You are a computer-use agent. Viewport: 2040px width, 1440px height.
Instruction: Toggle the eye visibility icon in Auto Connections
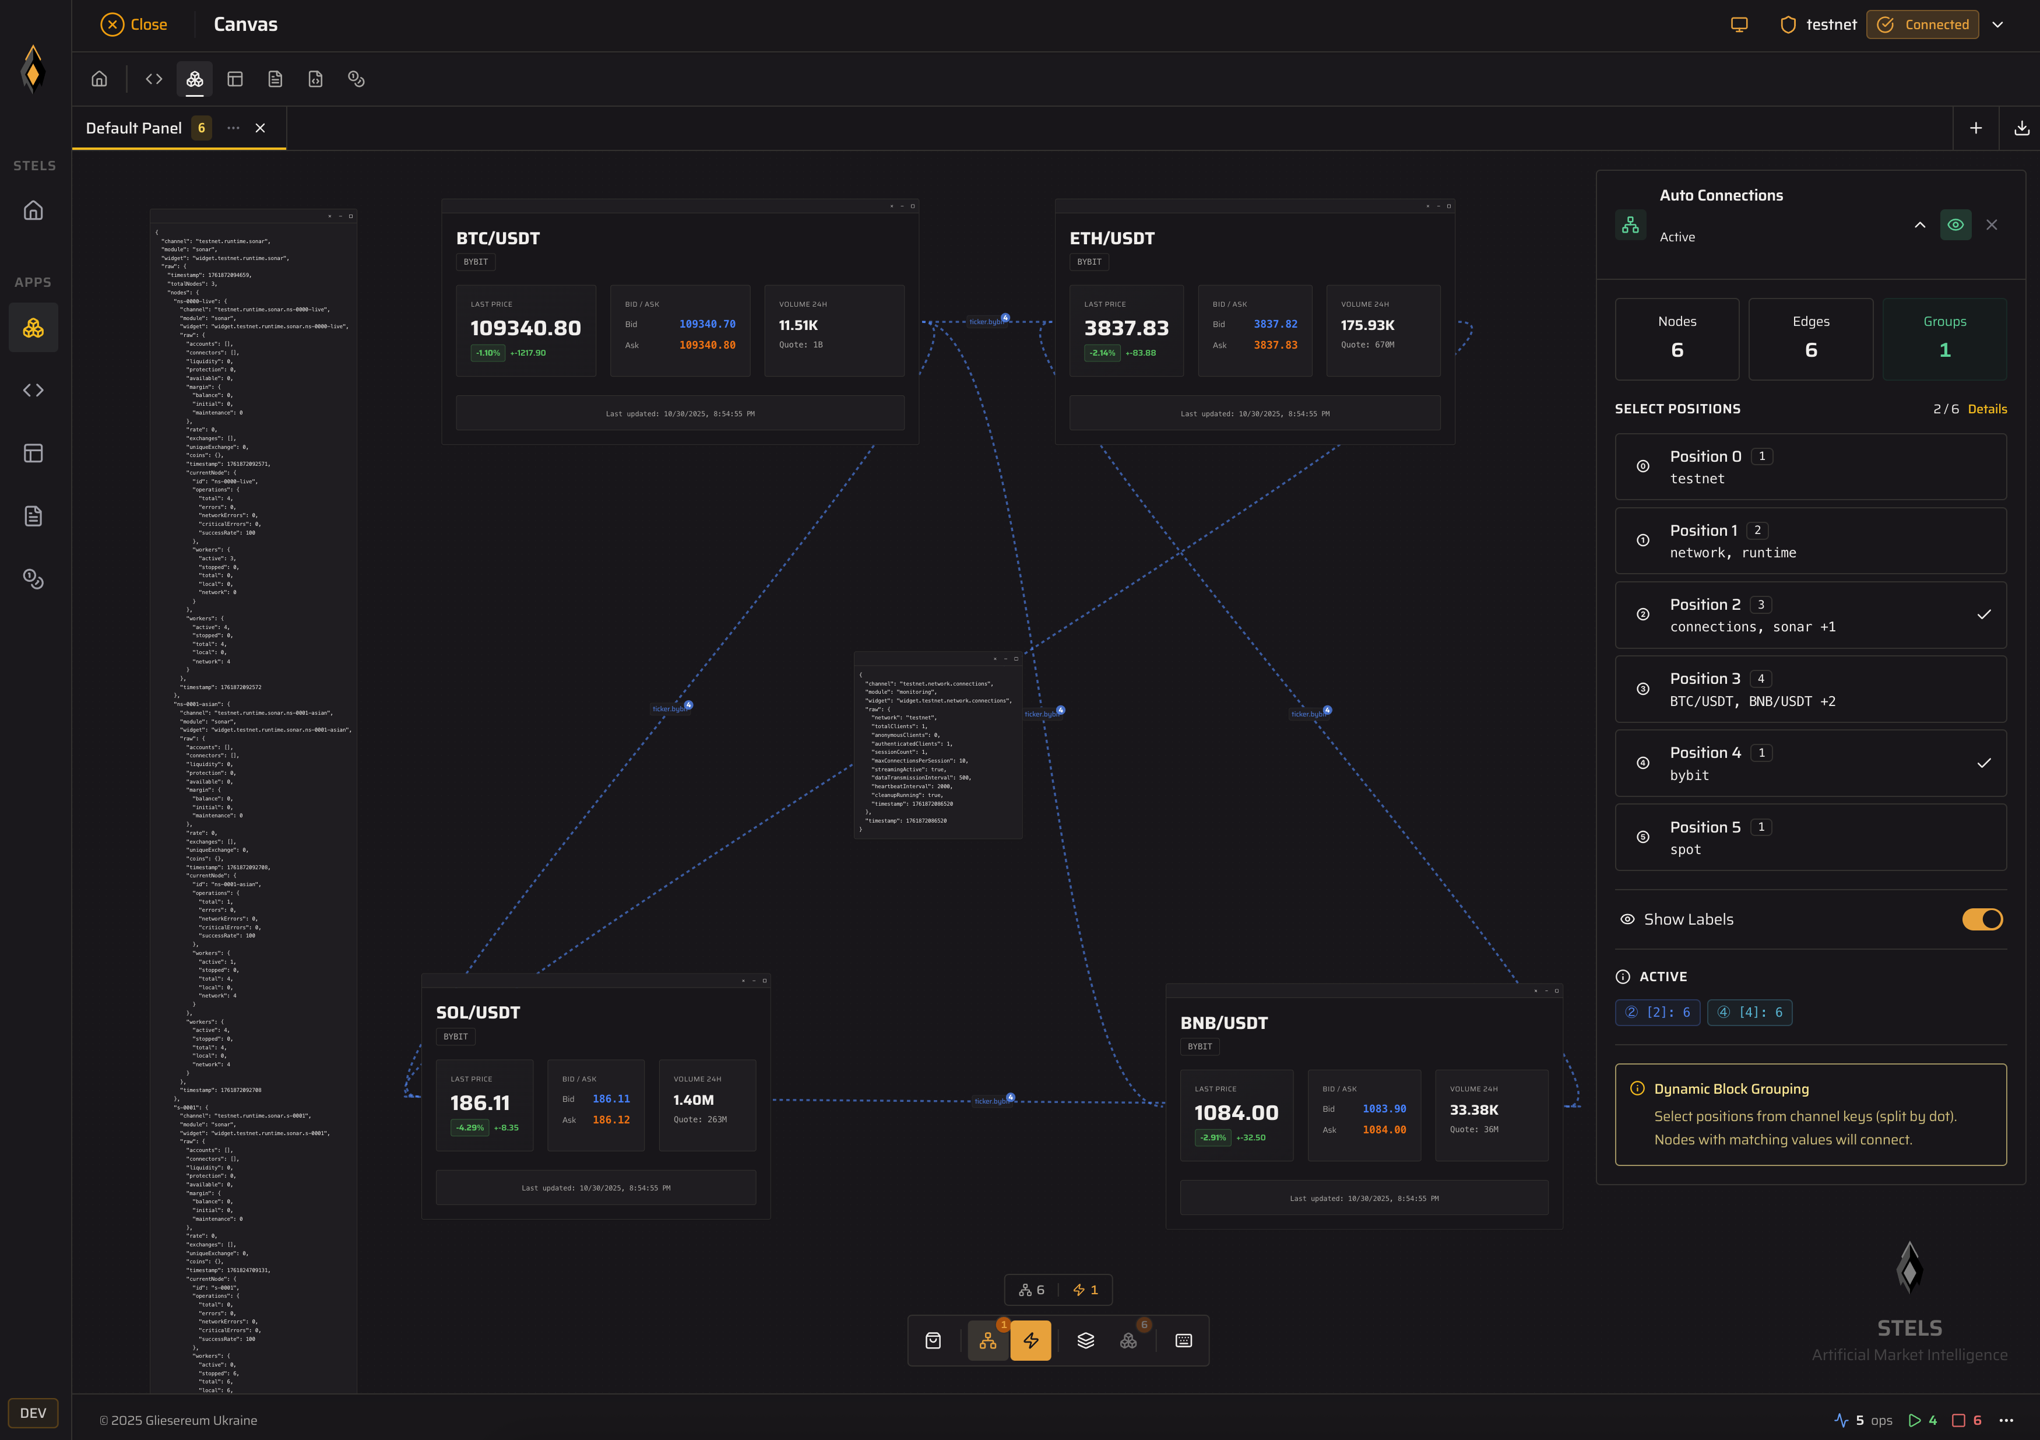pyautogui.click(x=1955, y=224)
